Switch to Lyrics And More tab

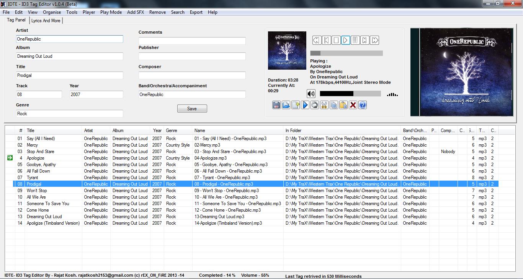click(46, 21)
